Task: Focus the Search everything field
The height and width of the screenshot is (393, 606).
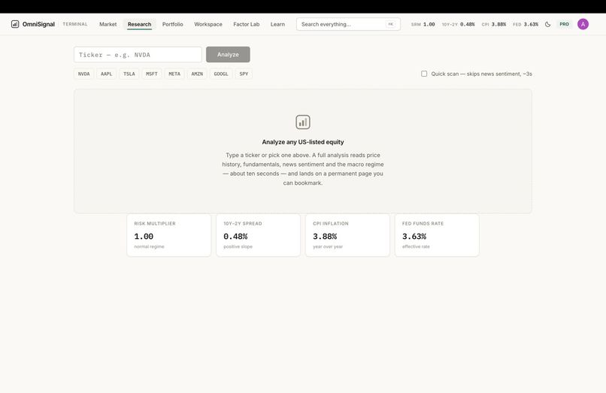Action: pos(348,24)
